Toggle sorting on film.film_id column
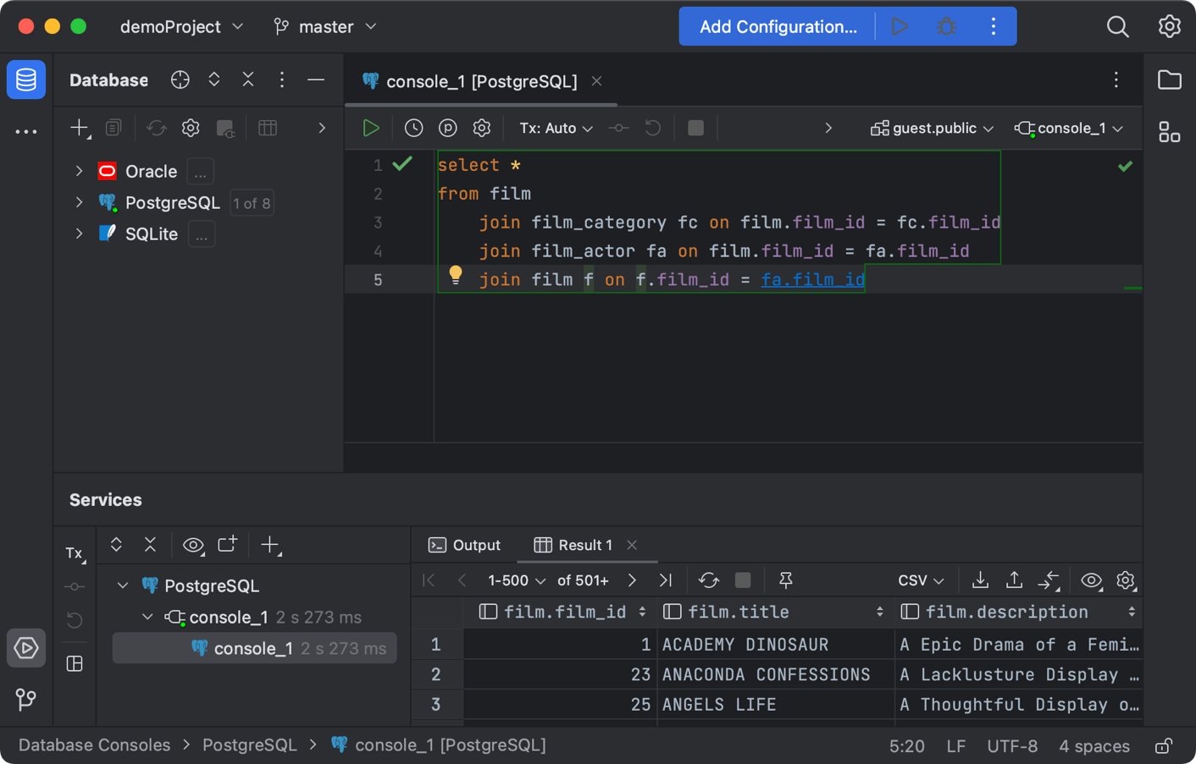1196x764 pixels. (642, 611)
